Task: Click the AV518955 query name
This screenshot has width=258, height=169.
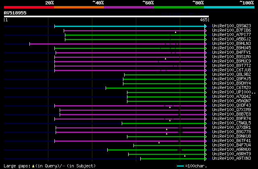Action: point(15,13)
